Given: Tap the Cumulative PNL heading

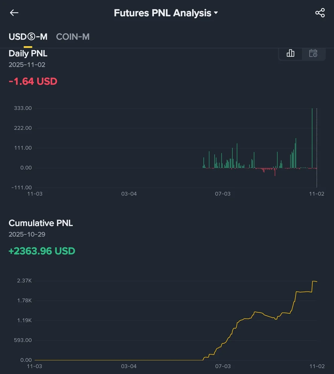Looking at the screenshot, I should [x=41, y=223].
